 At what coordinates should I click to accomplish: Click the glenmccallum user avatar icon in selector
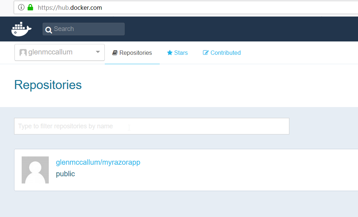(x=23, y=53)
